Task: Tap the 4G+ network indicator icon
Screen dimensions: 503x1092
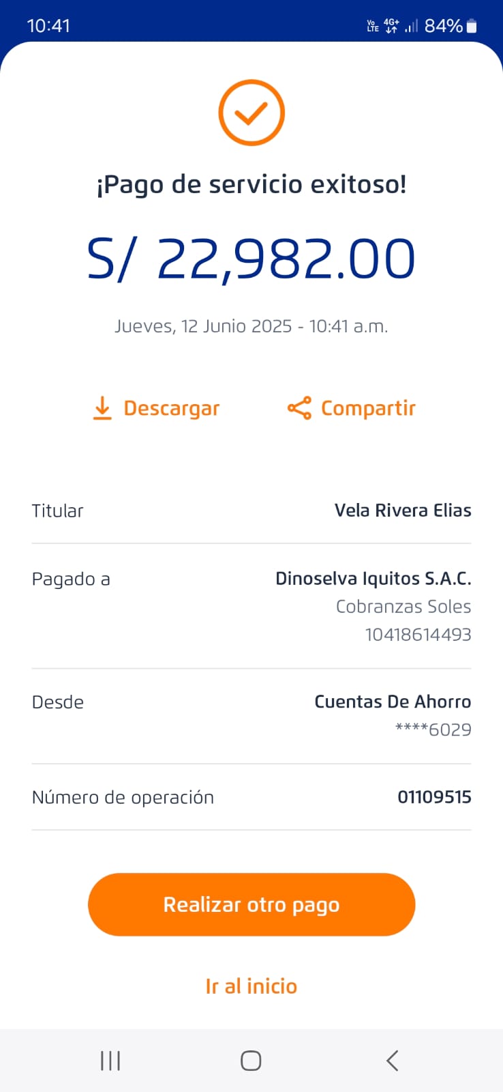Action: coord(391,26)
